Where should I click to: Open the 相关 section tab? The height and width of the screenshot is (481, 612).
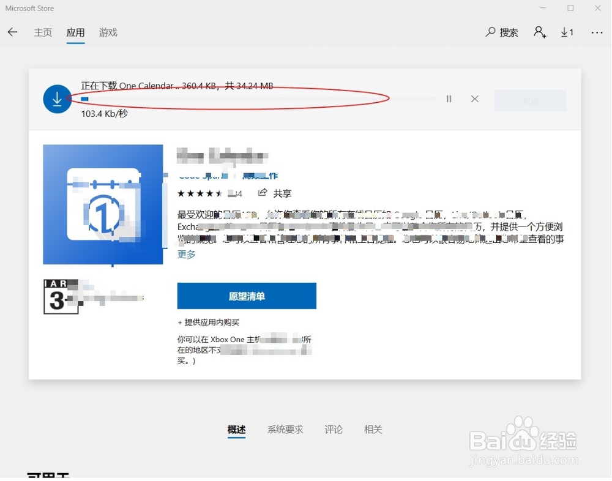tap(373, 430)
